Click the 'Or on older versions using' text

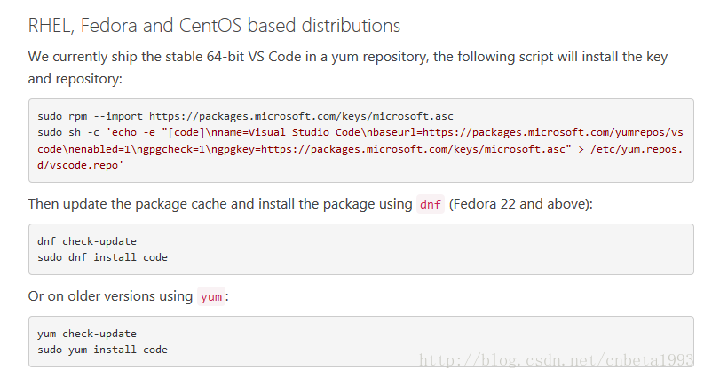(110, 296)
